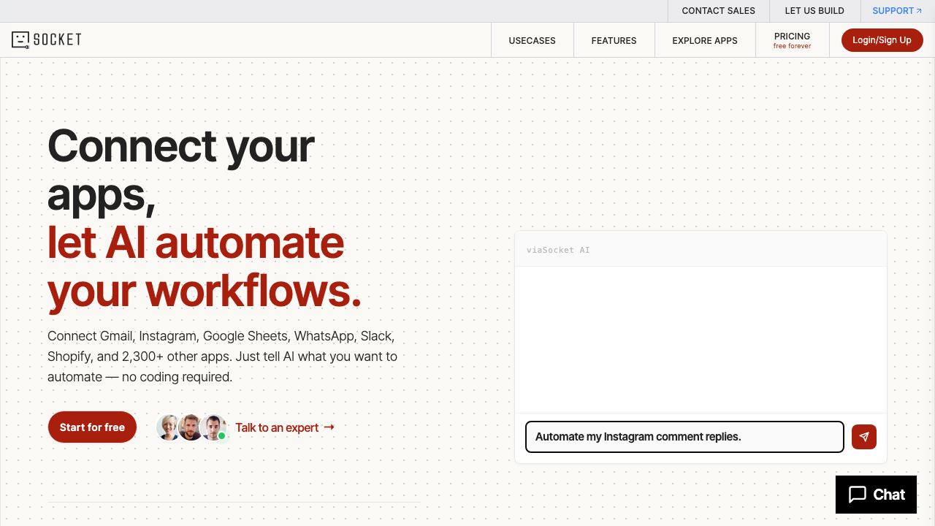Click the viaSocket AI panel header text
Screen dimensions: 935x526
pos(558,250)
